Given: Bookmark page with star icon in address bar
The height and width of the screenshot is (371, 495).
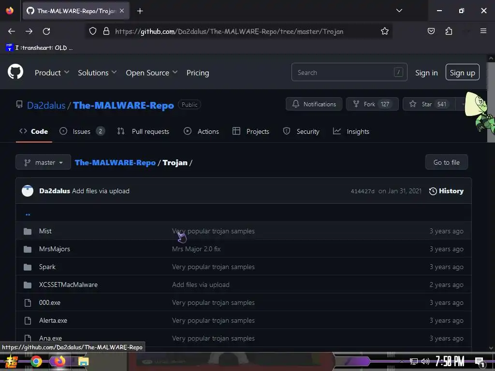Looking at the screenshot, I should pyautogui.click(x=384, y=31).
